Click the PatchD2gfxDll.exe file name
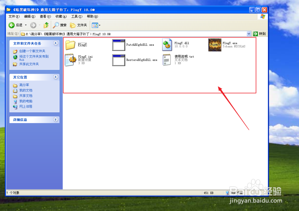299x211 pixels. click(x=140, y=45)
